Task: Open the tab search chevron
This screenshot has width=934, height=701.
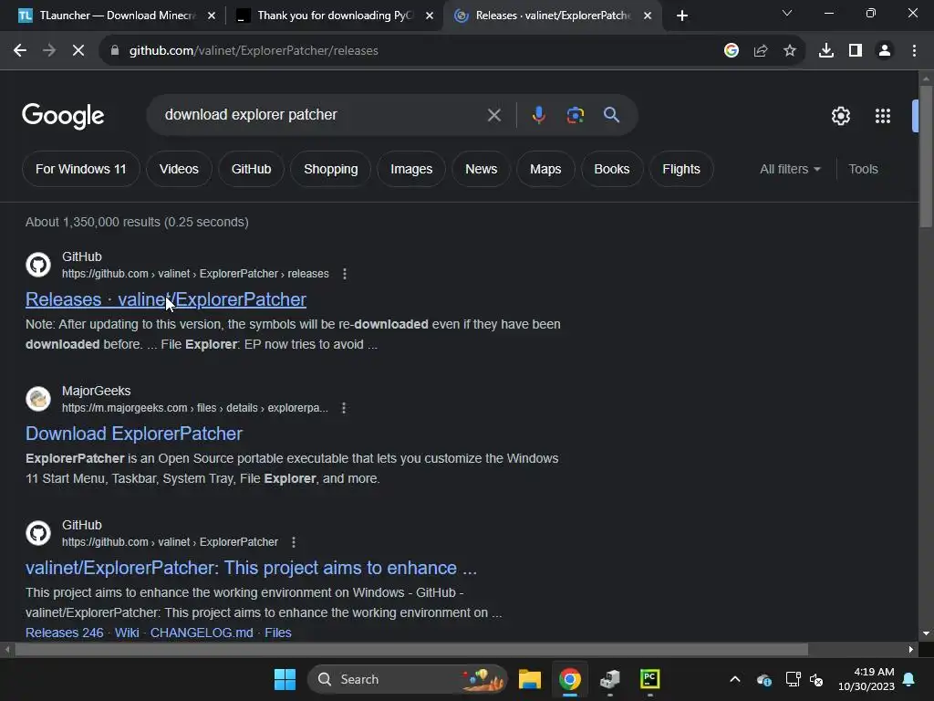Action: point(787,13)
